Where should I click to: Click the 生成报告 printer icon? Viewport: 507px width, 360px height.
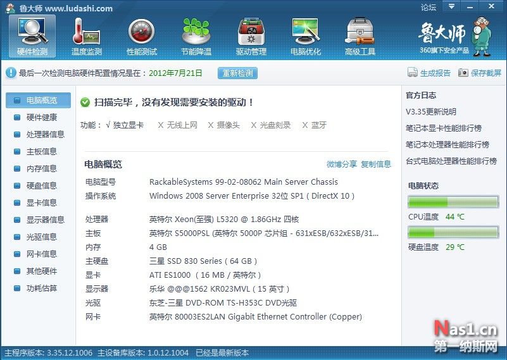(x=413, y=72)
